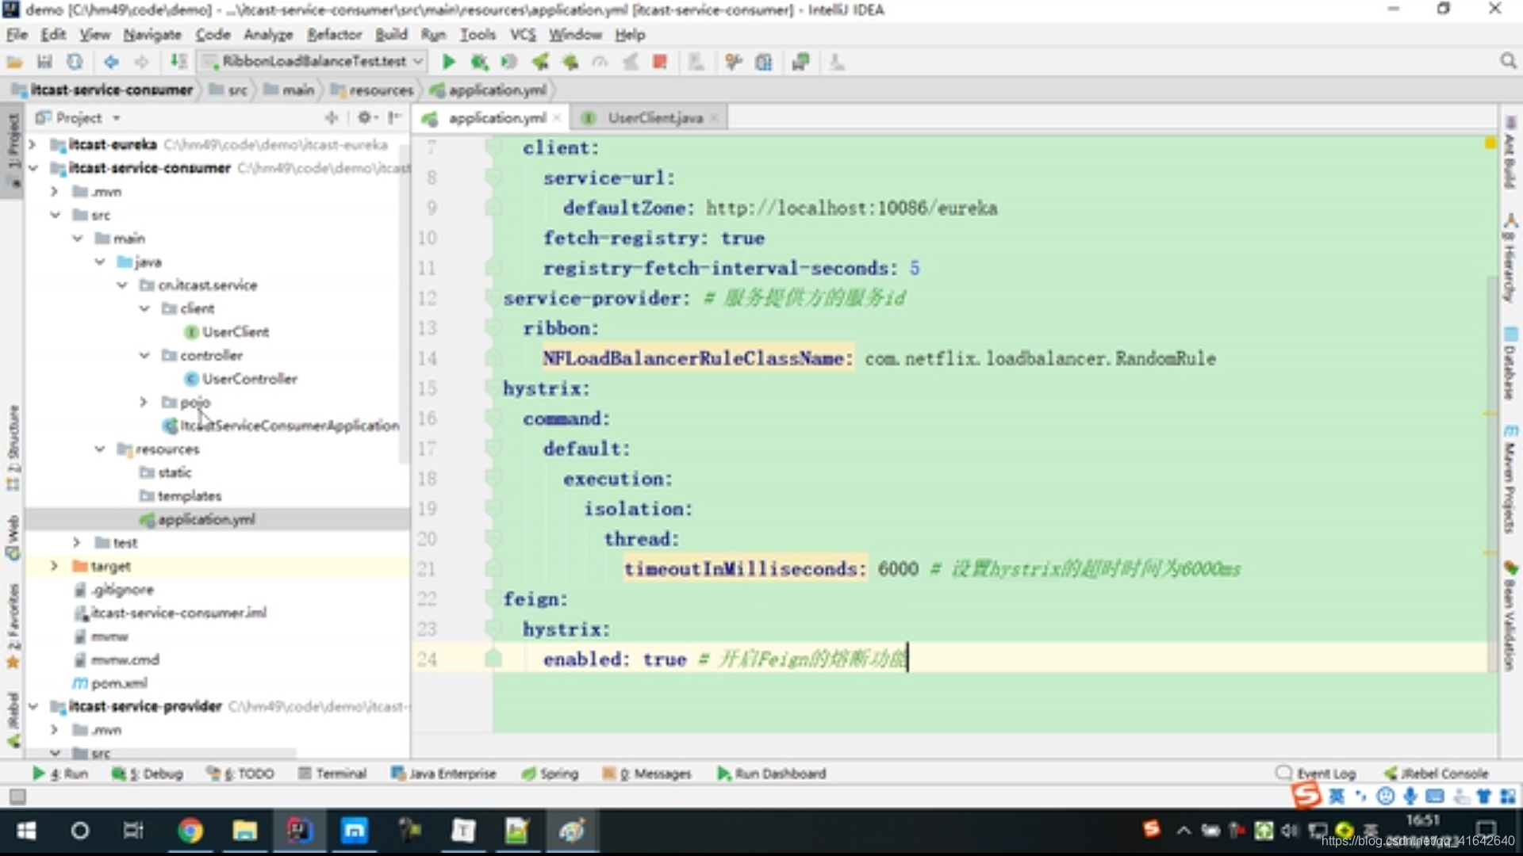Image resolution: width=1523 pixels, height=856 pixels.
Task: Open the Database side panel
Action: pyautogui.click(x=1510, y=363)
